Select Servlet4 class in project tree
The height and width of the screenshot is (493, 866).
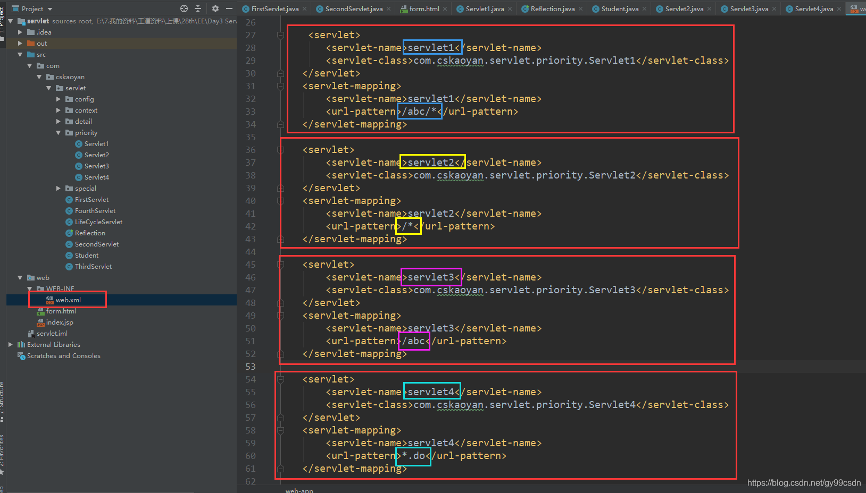pos(96,177)
